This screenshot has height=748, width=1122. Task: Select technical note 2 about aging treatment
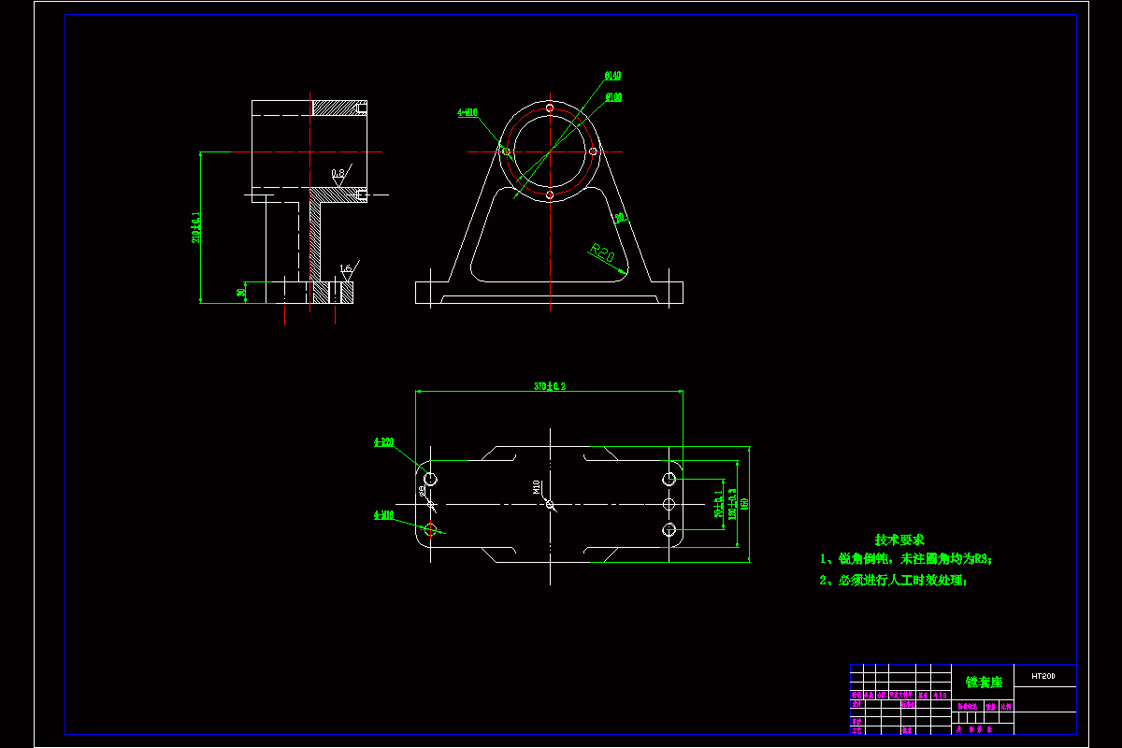coord(893,581)
